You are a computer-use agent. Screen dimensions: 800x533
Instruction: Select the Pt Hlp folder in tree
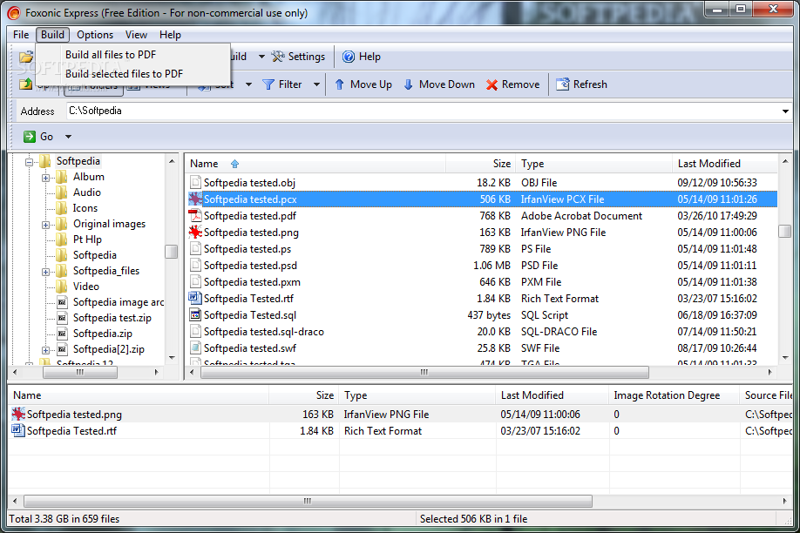pyautogui.click(x=87, y=240)
